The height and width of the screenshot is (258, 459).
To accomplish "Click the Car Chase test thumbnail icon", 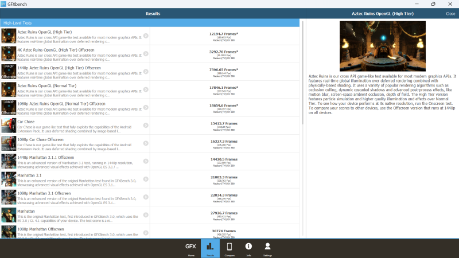I will (x=9, y=126).
